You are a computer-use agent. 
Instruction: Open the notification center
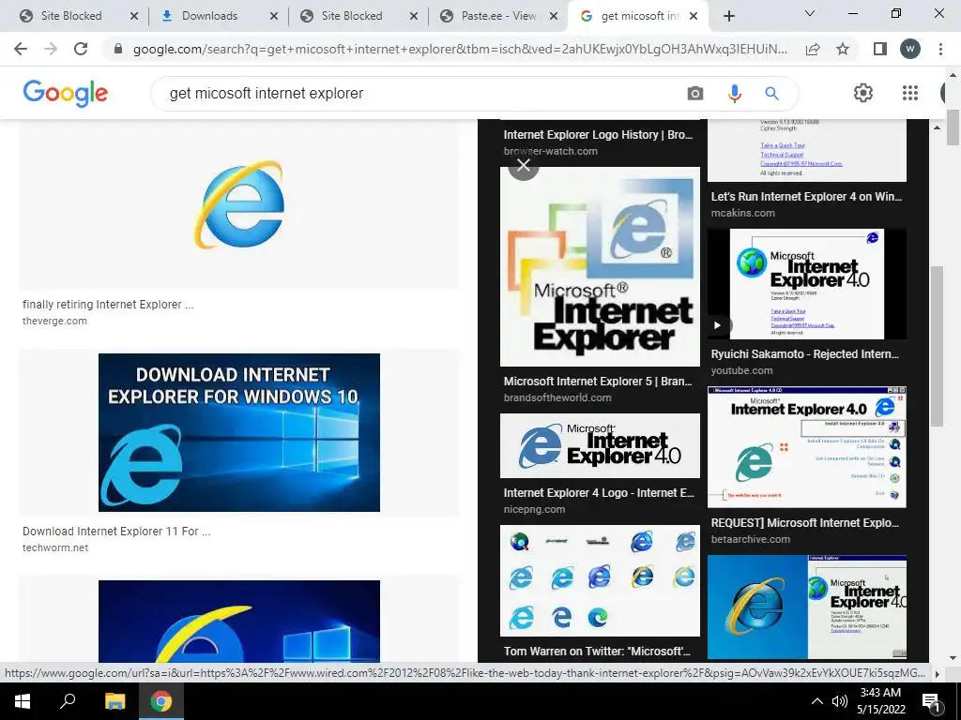coord(931,701)
